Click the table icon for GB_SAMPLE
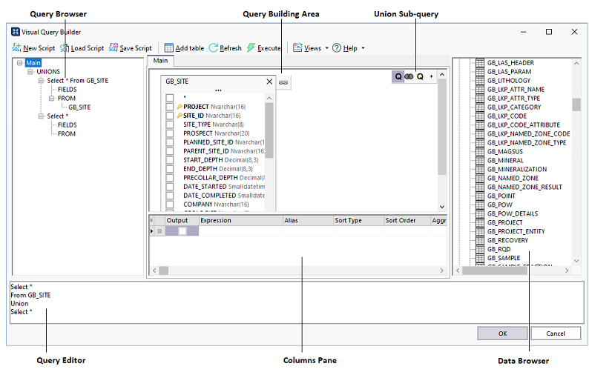The height and width of the screenshot is (375, 589). 480,258
